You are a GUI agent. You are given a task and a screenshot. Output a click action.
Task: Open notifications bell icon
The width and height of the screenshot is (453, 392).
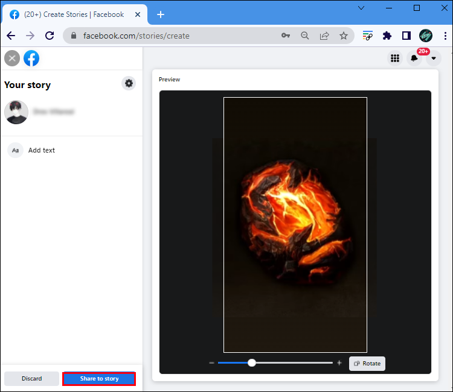pyautogui.click(x=414, y=58)
